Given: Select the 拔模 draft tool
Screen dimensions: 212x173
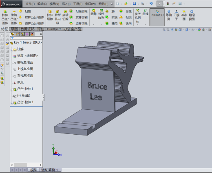Looking at the screenshot, I should click(x=111, y=17).
